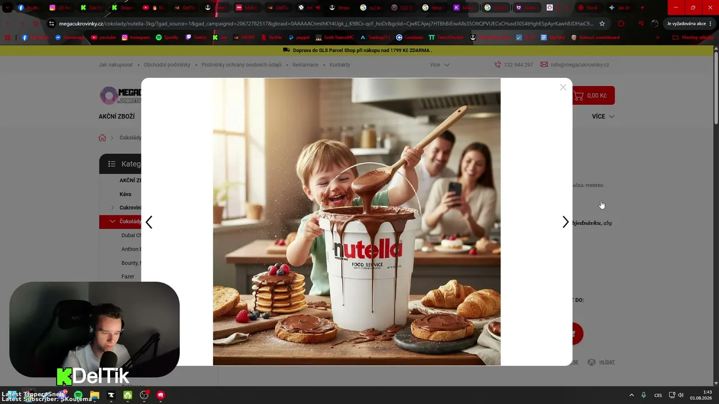The width and height of the screenshot is (719, 404).
Task: Open AKČNÍ ZBOŽÍ in the category sidebar
Action: click(130, 181)
